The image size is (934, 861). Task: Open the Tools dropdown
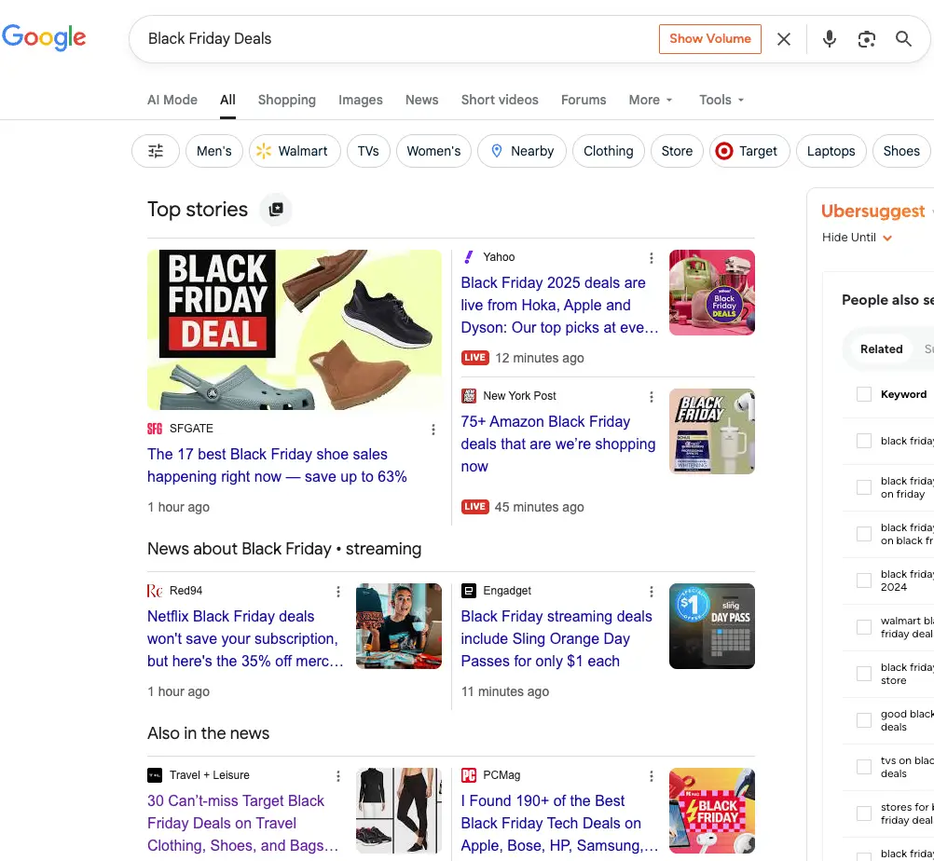721,100
